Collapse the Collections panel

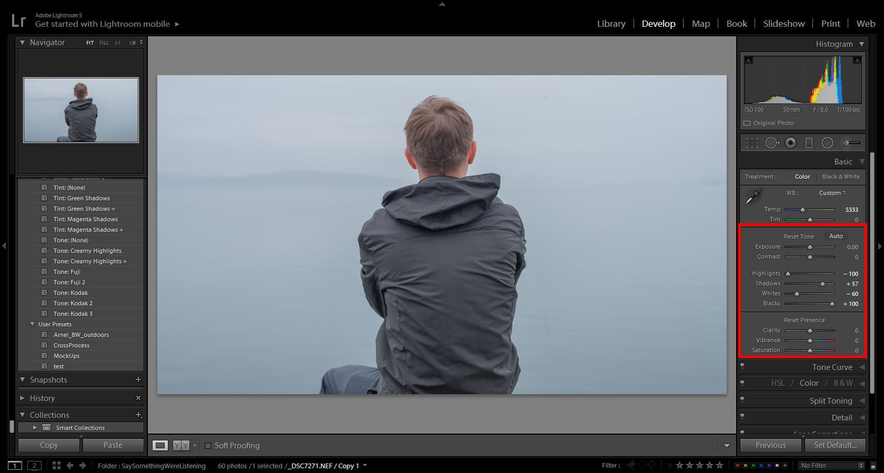[23, 415]
